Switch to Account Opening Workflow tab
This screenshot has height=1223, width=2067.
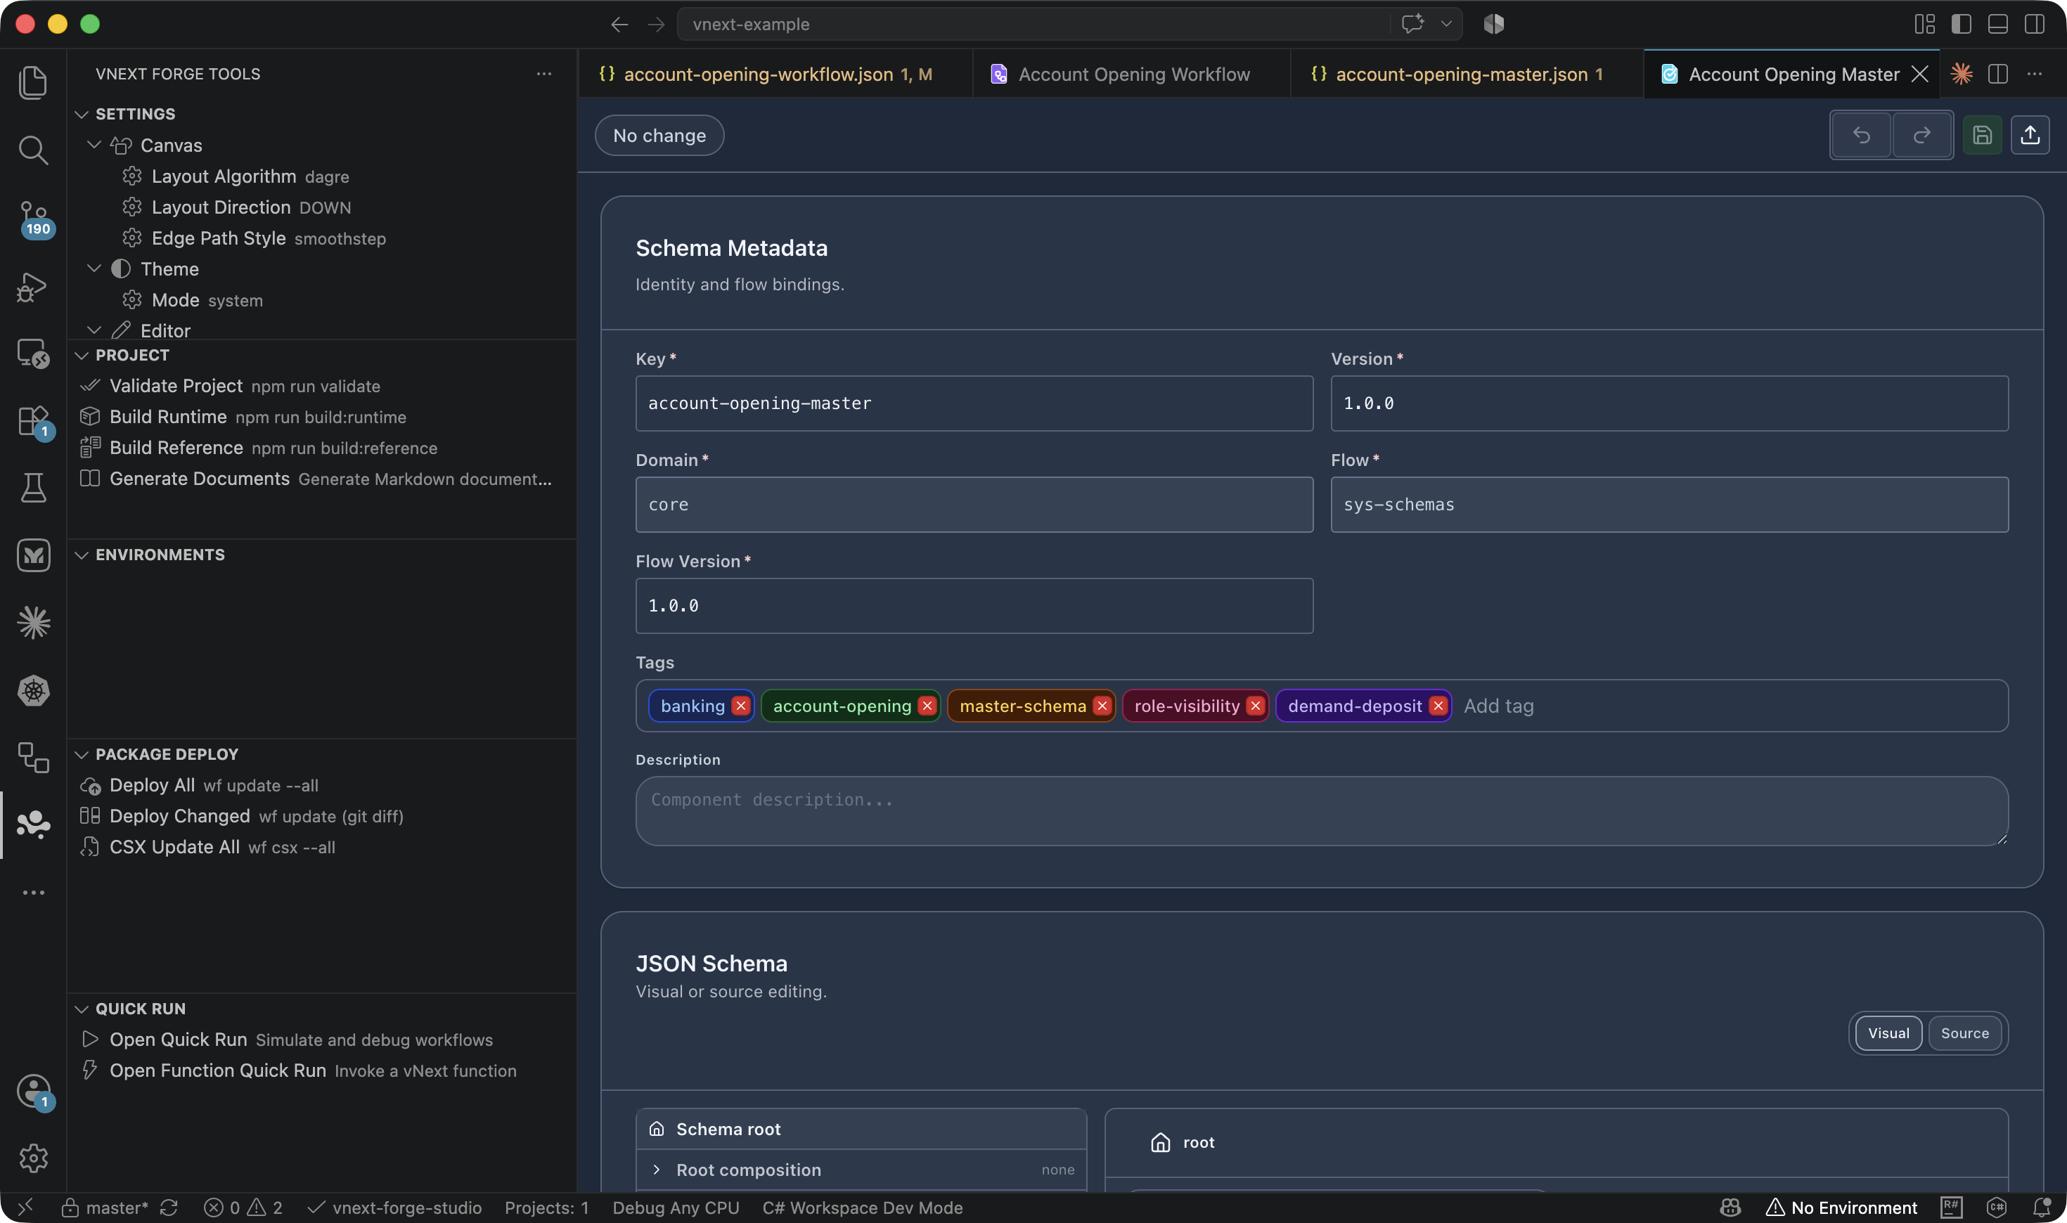(x=1131, y=73)
